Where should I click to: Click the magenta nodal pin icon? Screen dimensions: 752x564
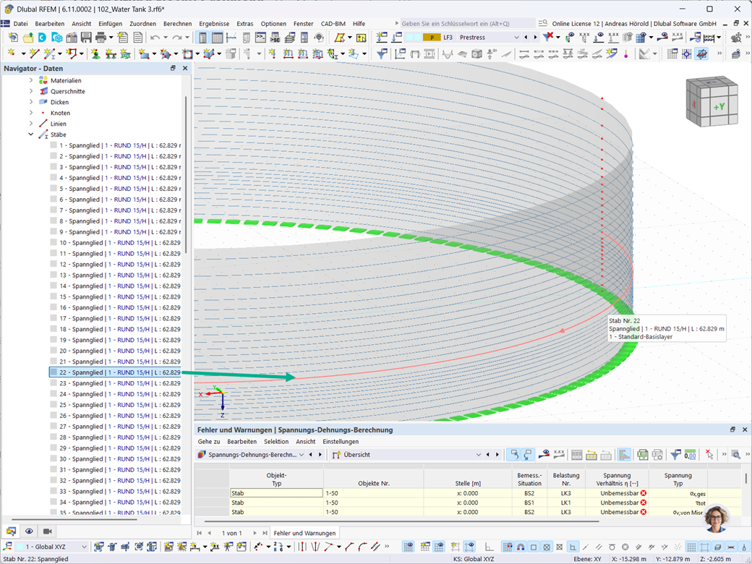[x=626, y=54]
